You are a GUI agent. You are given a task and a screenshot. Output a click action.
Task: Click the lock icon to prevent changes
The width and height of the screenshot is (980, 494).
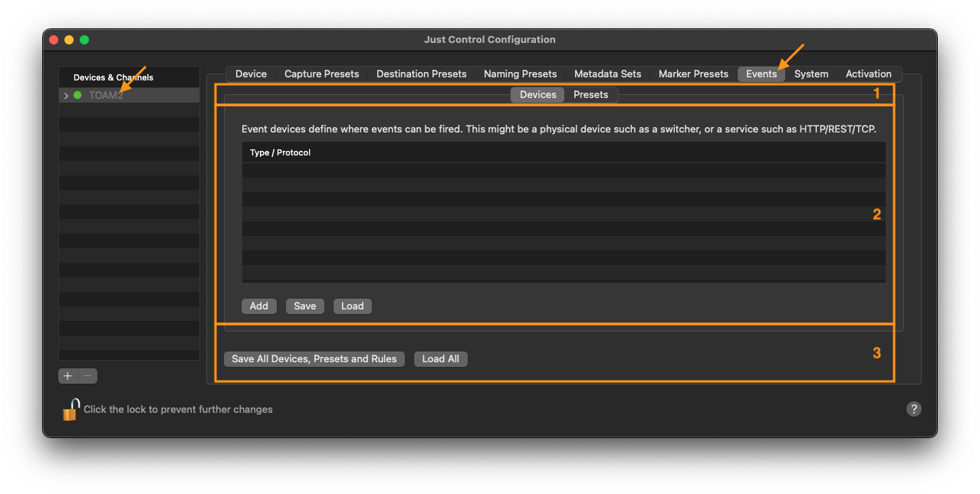71,410
